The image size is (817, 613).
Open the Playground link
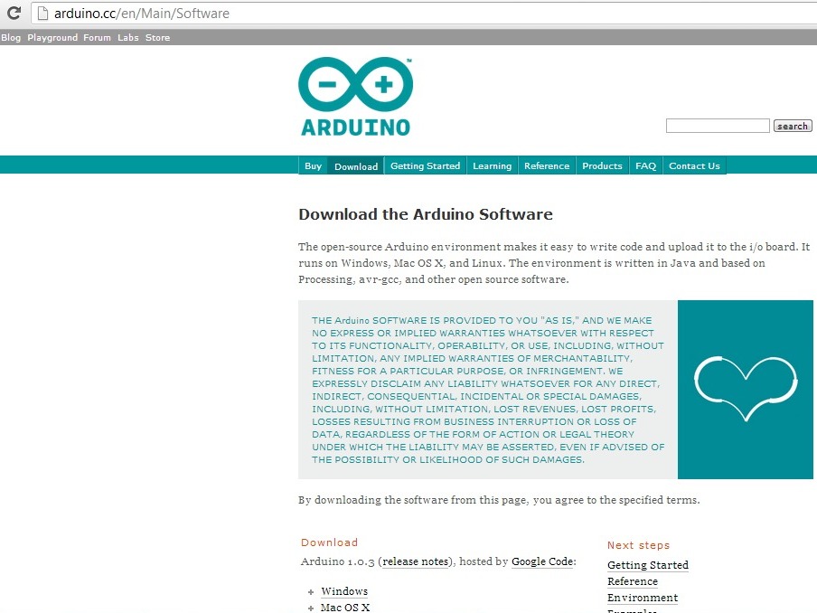point(52,38)
